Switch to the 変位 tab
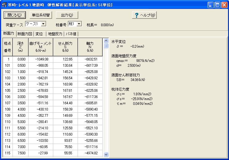Screen dimensions: 229x160 39,34
